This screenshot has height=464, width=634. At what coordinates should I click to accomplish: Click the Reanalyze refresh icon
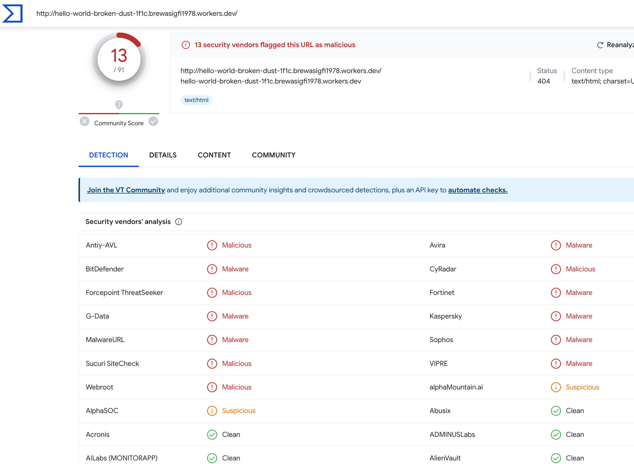tap(600, 45)
